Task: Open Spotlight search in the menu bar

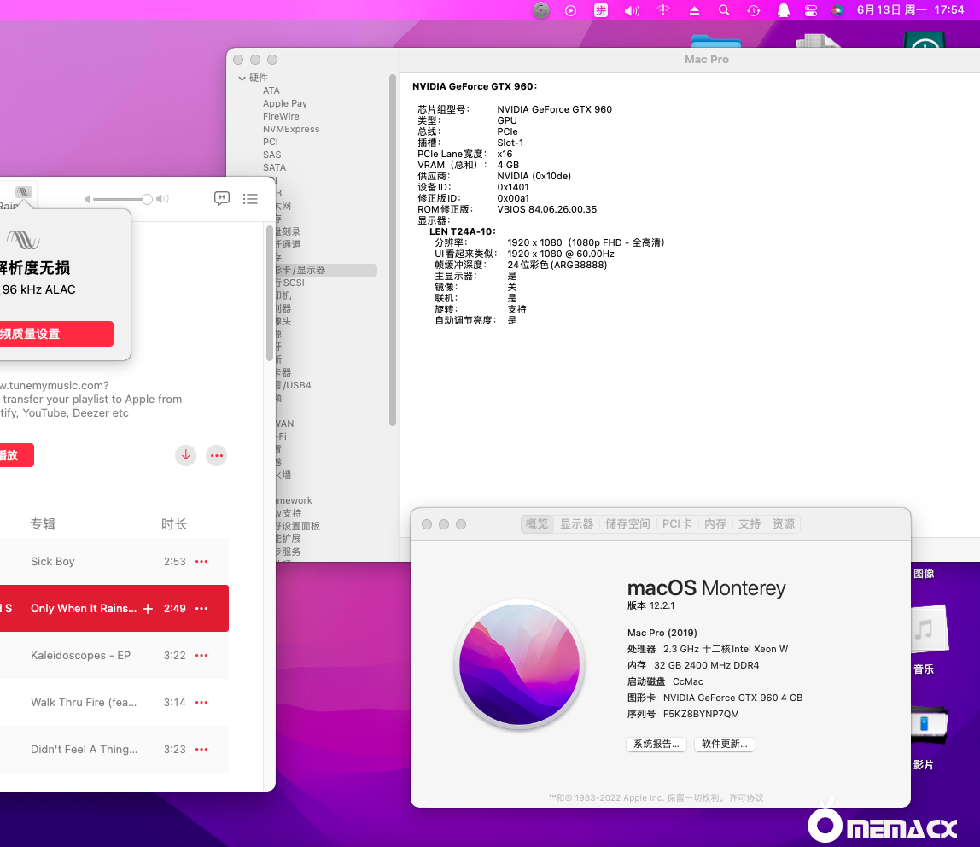Action: click(x=724, y=10)
